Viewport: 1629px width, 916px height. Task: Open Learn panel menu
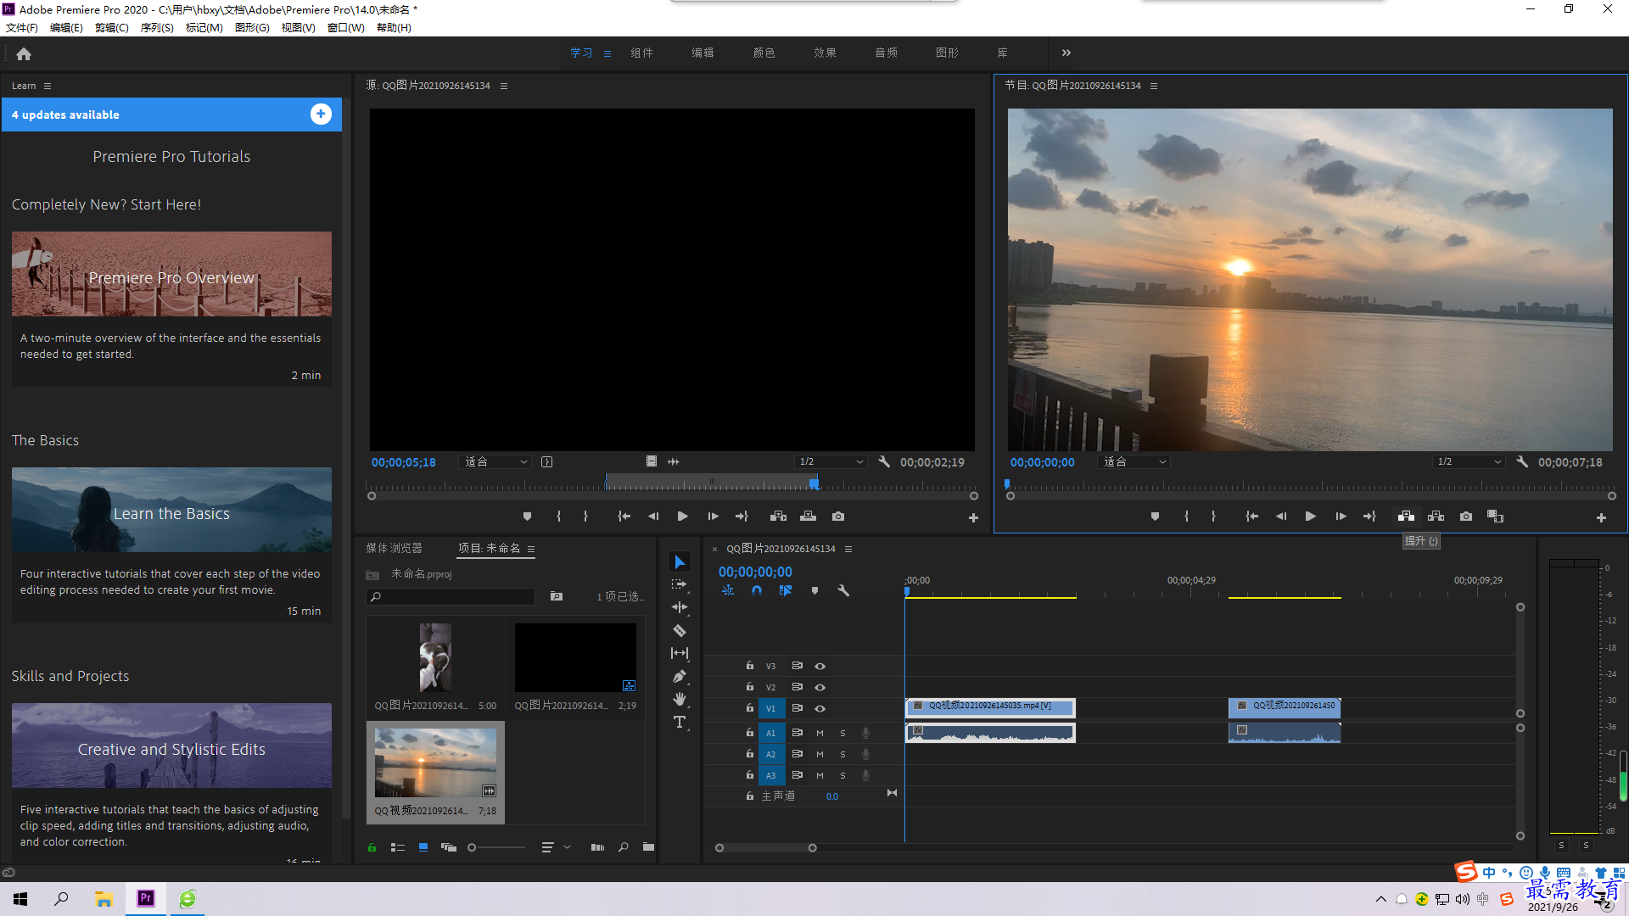click(48, 86)
